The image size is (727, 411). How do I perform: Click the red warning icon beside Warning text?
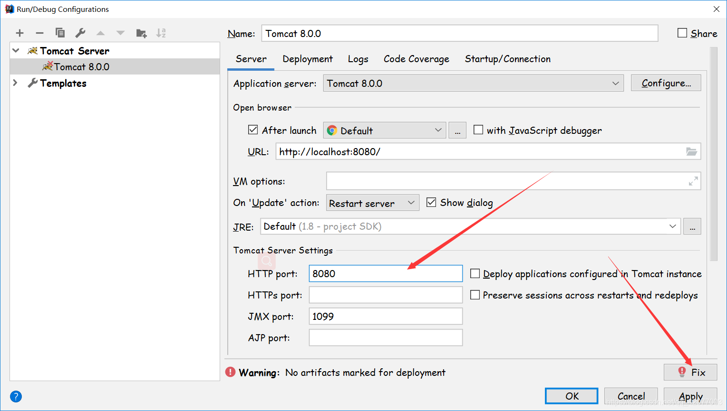pos(231,372)
